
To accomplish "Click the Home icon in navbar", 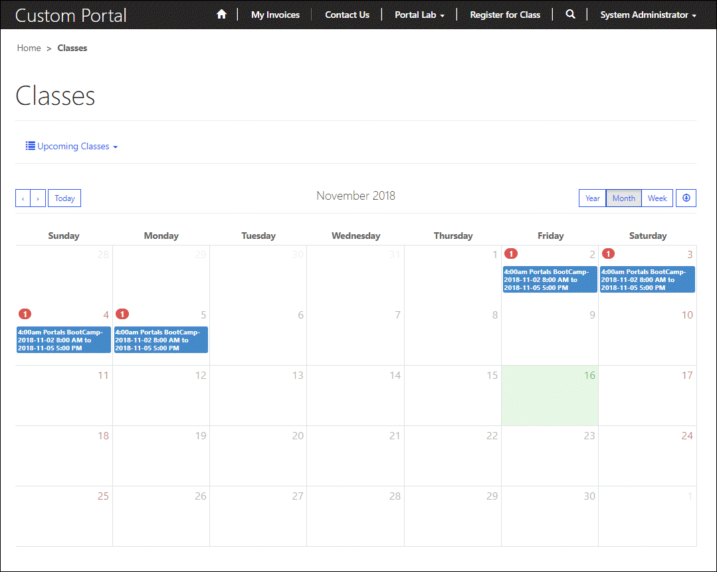I will 221,15.
